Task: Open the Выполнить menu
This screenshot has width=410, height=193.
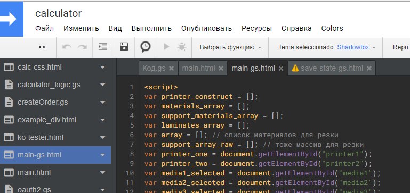Action: click(x=151, y=28)
